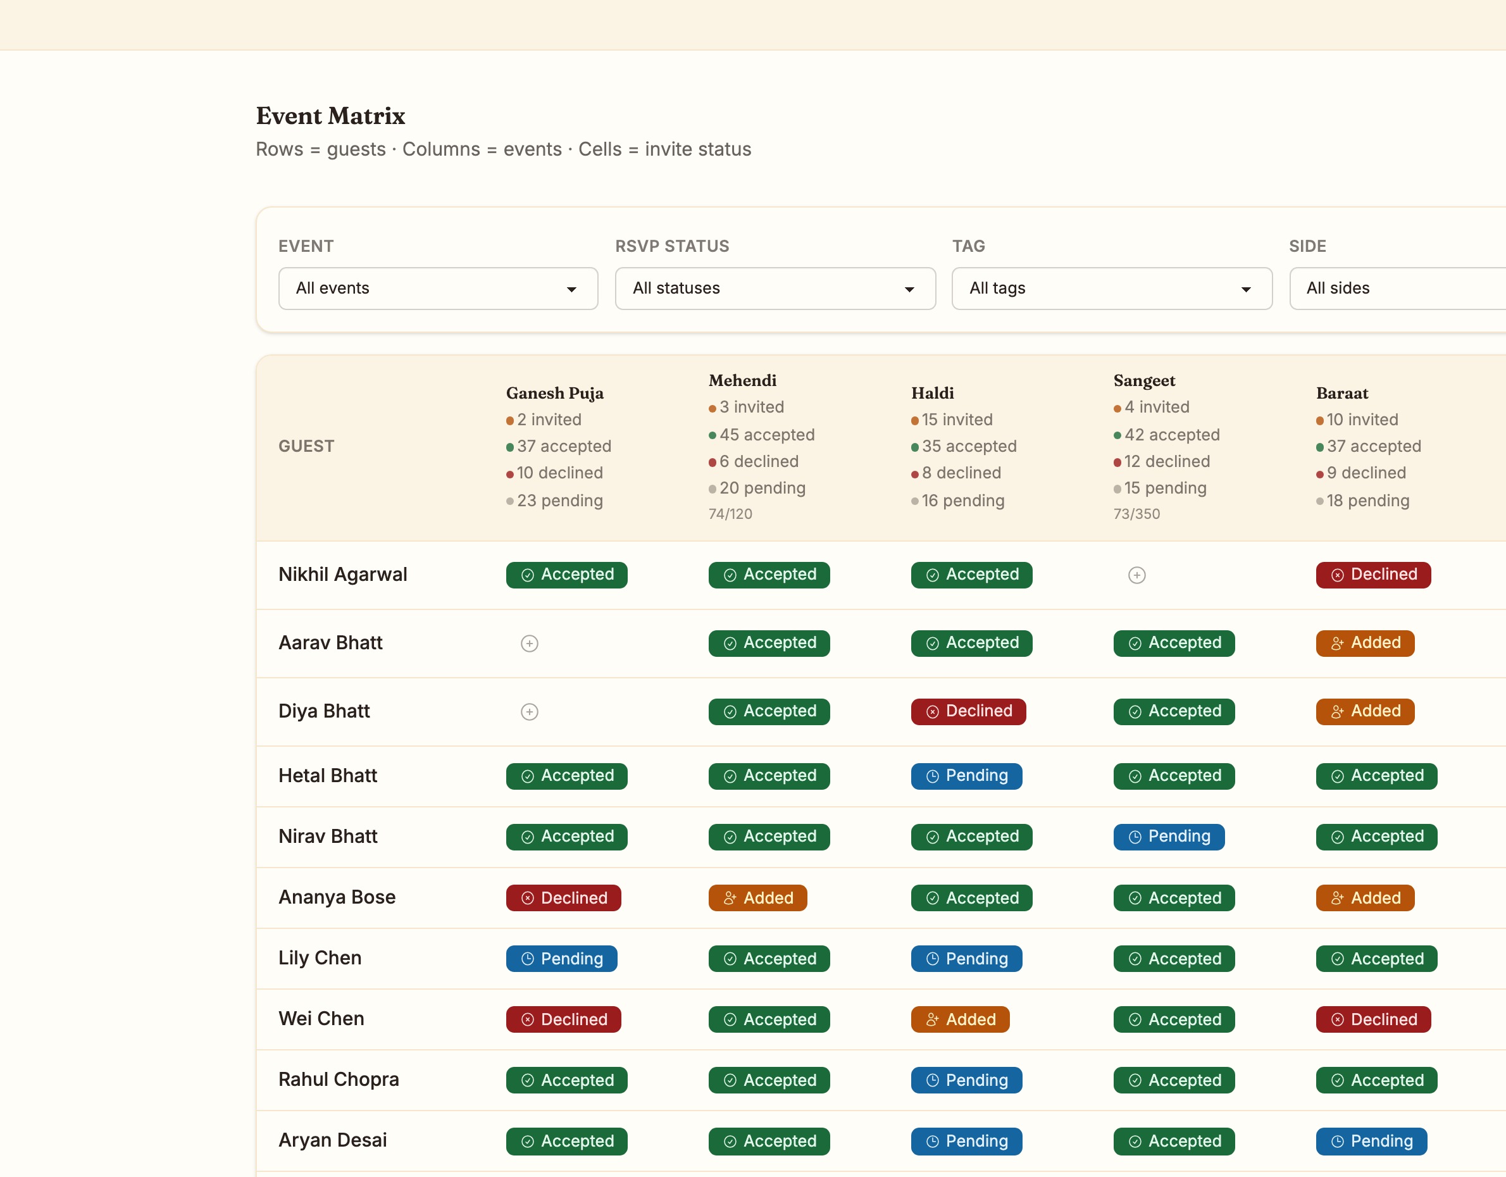Screen dimensions: 1506x1177
Task: Click Aryan Desai's Haldi Pending badge
Action: 966,1140
